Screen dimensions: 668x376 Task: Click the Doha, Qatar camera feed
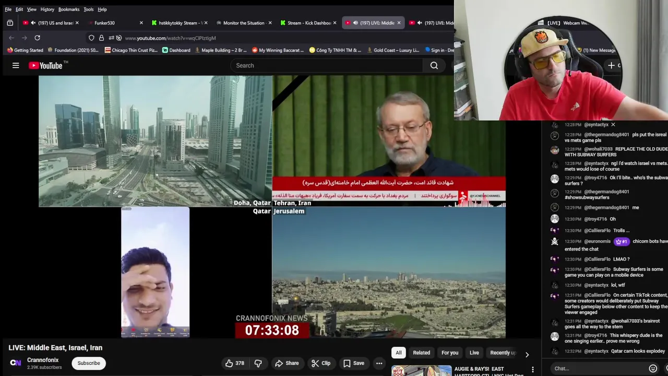point(155,141)
